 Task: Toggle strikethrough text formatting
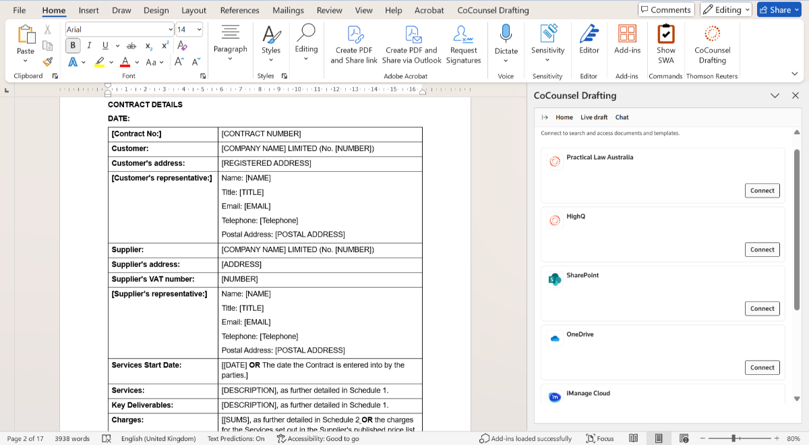pos(131,46)
